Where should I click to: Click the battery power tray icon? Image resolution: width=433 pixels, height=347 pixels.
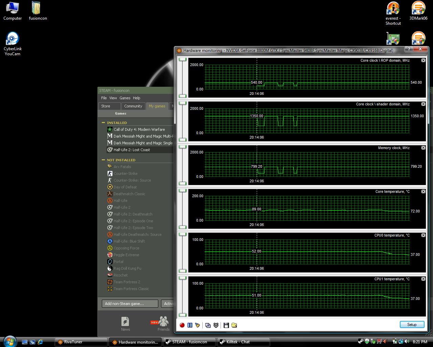tap(394, 342)
